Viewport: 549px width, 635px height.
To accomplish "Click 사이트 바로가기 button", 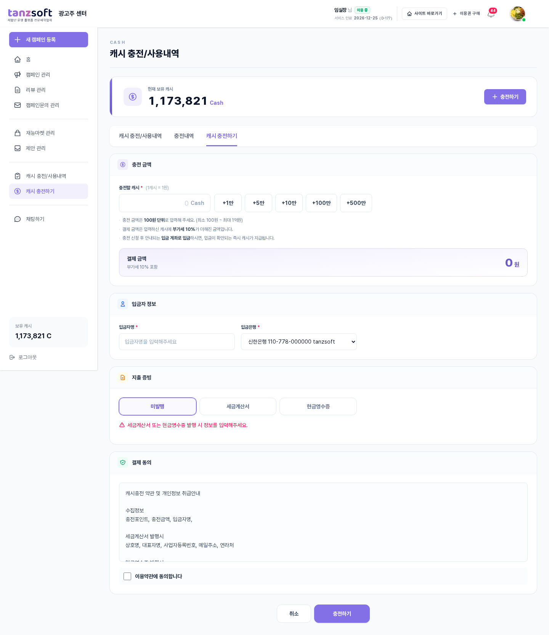I will coord(424,14).
